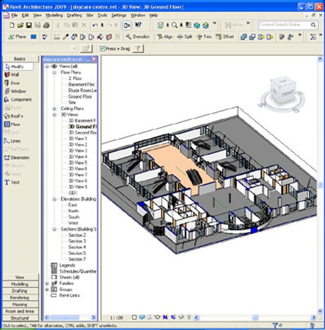This screenshot has width=325, height=330.
Task: Select the Wall tool in Basics
Action: click(12, 75)
